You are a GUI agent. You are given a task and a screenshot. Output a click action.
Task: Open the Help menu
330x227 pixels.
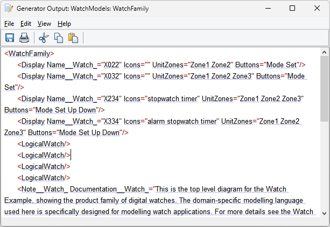[64, 24]
